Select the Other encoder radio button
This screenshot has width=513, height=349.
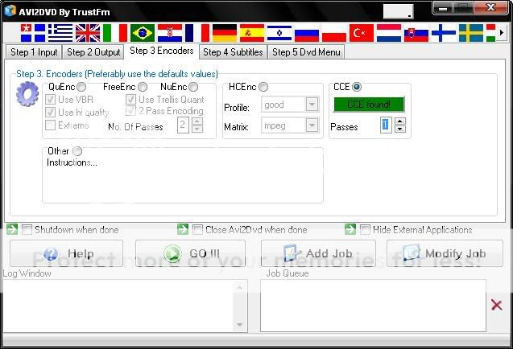point(77,151)
